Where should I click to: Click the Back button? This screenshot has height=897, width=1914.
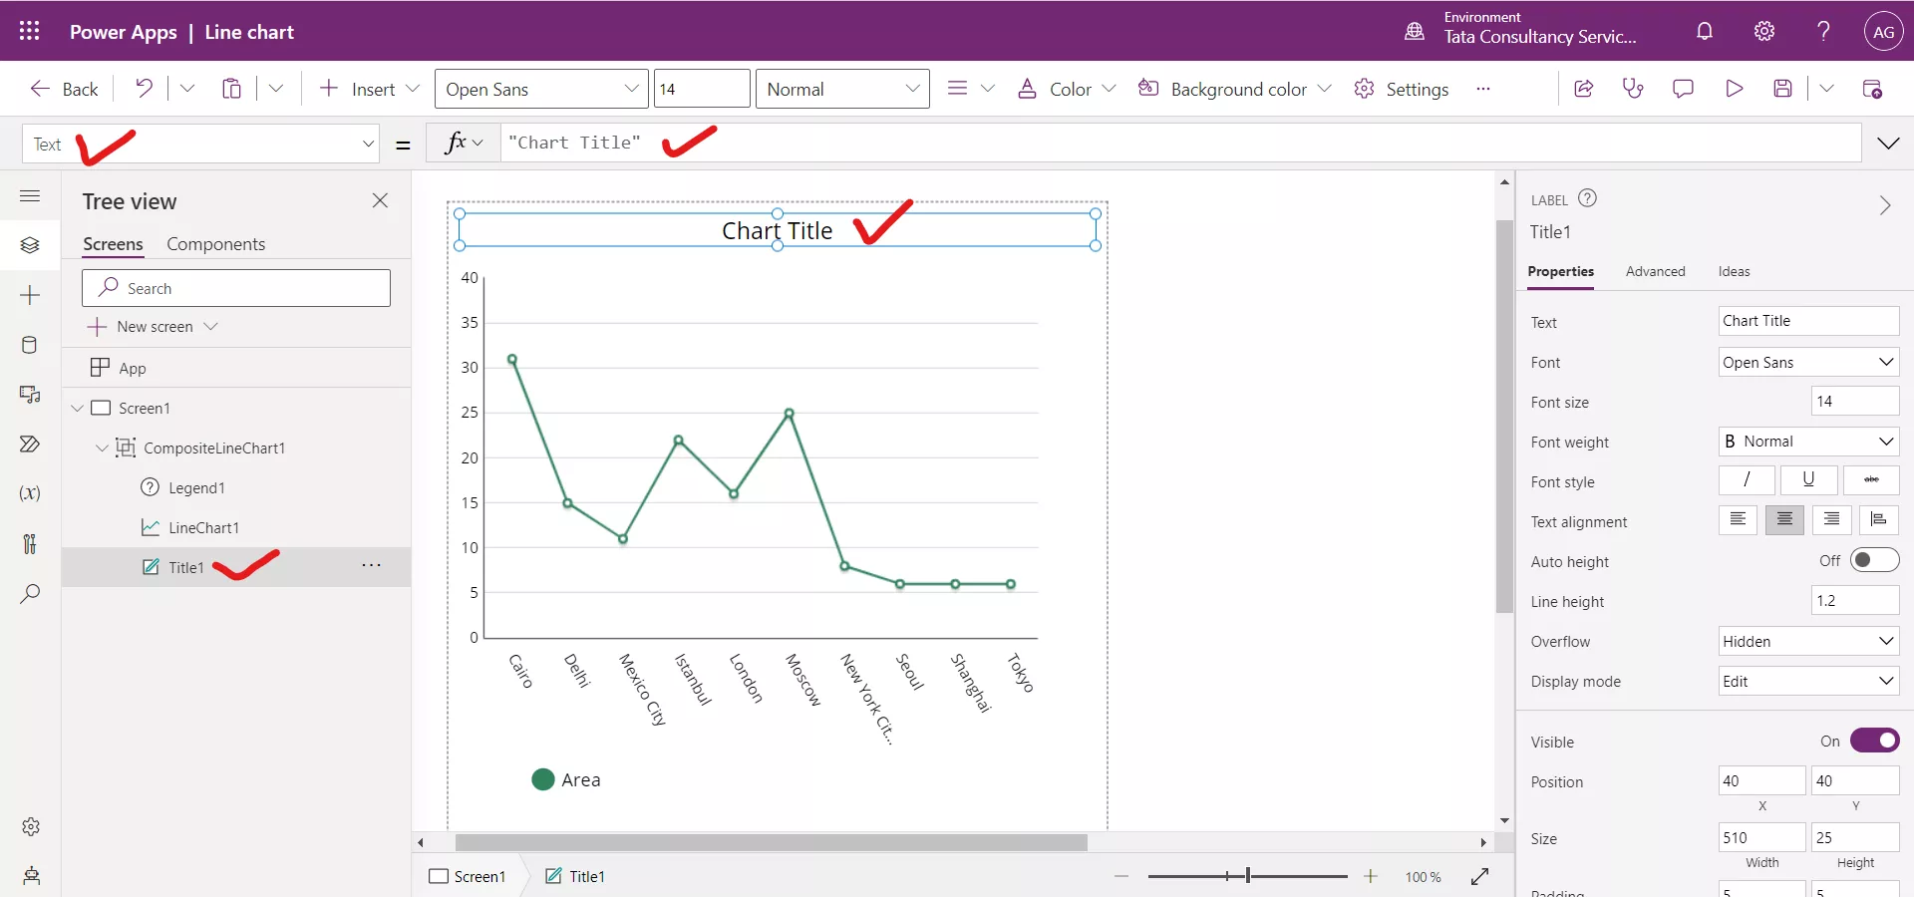pyautogui.click(x=63, y=88)
